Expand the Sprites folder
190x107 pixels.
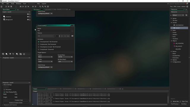tap(171, 18)
